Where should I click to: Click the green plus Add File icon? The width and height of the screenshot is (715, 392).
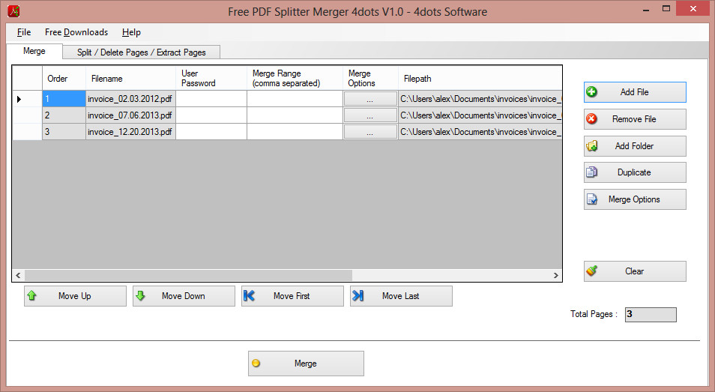pyautogui.click(x=591, y=92)
